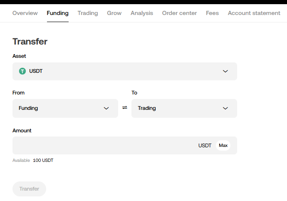Click the USDT Tether coin icon
The image size is (287, 201).
(x=22, y=71)
